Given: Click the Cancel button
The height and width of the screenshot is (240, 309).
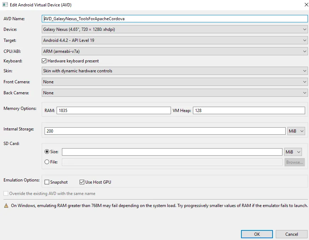Looking at the screenshot, I should point(291,234).
